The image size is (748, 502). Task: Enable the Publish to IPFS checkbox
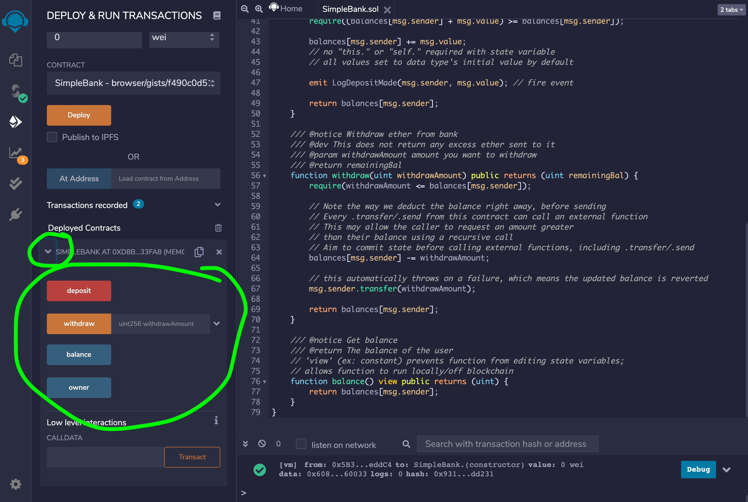coord(52,137)
